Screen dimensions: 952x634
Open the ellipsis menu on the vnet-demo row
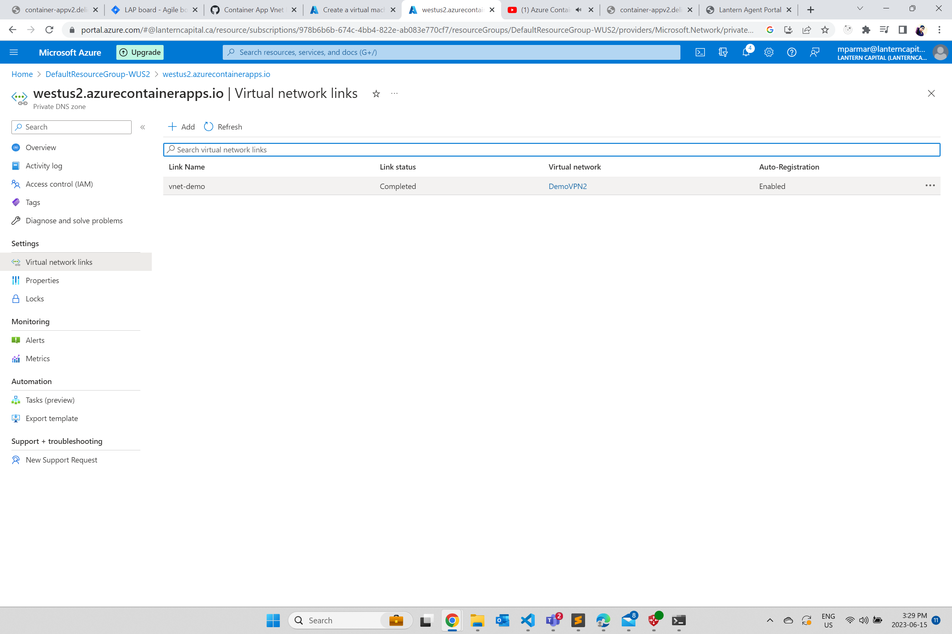point(930,186)
